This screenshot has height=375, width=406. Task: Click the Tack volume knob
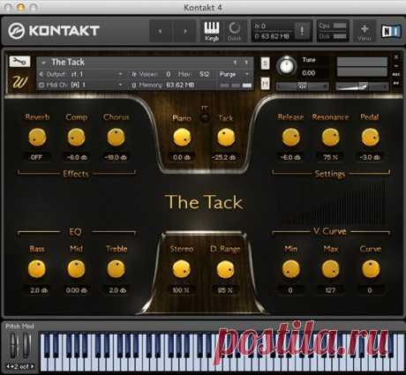pos(226,138)
